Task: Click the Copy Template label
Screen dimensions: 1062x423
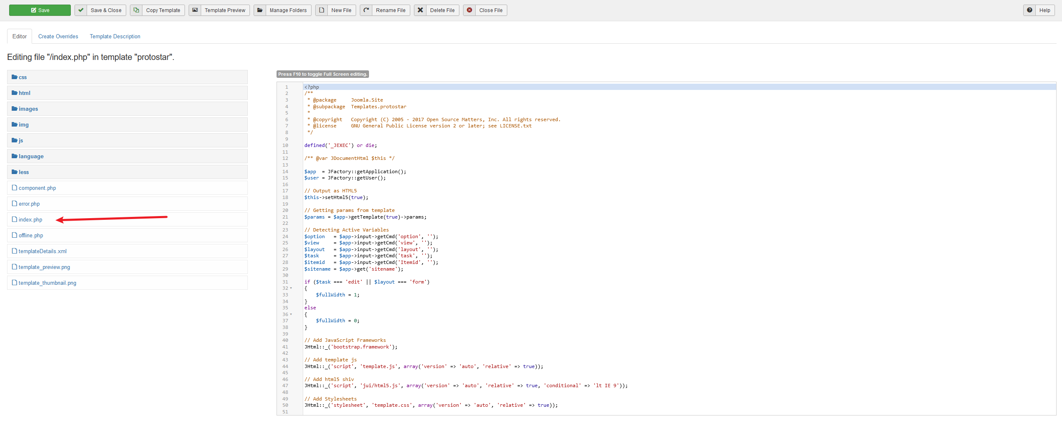Action: 163,10
